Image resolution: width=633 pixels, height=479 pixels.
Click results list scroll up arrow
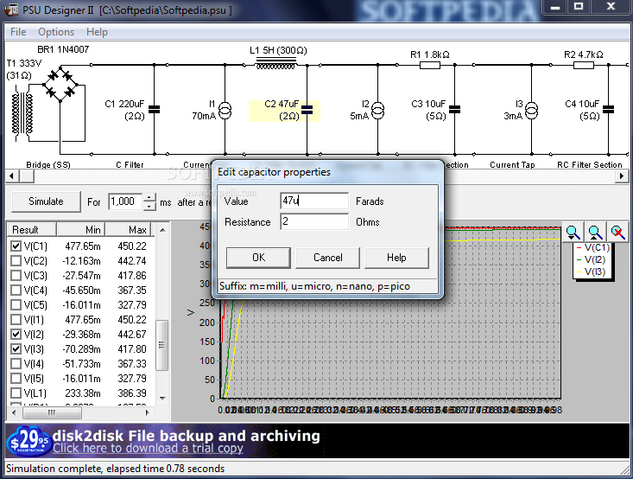(x=162, y=230)
